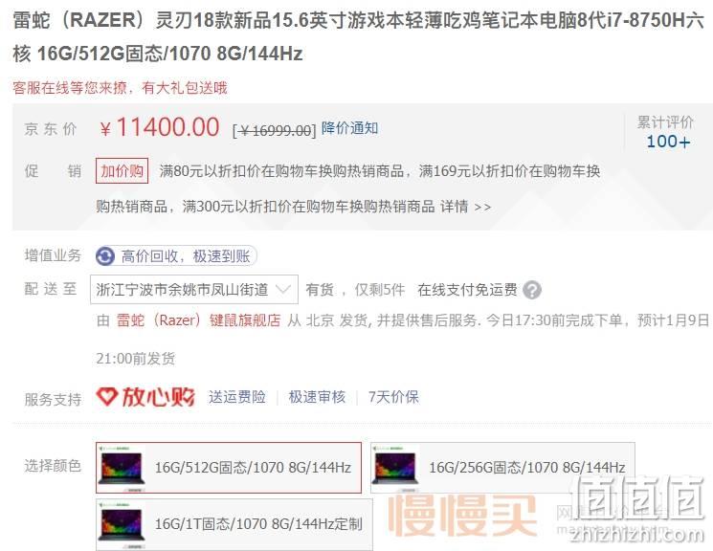The image size is (713, 551).
Task: Open the 极速审核 service link
Action: click(x=317, y=397)
